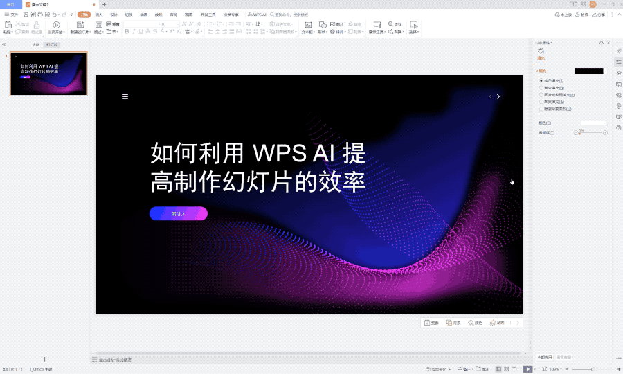Open the font size combo box
Screen dimensions: 623x374
click(x=170, y=24)
